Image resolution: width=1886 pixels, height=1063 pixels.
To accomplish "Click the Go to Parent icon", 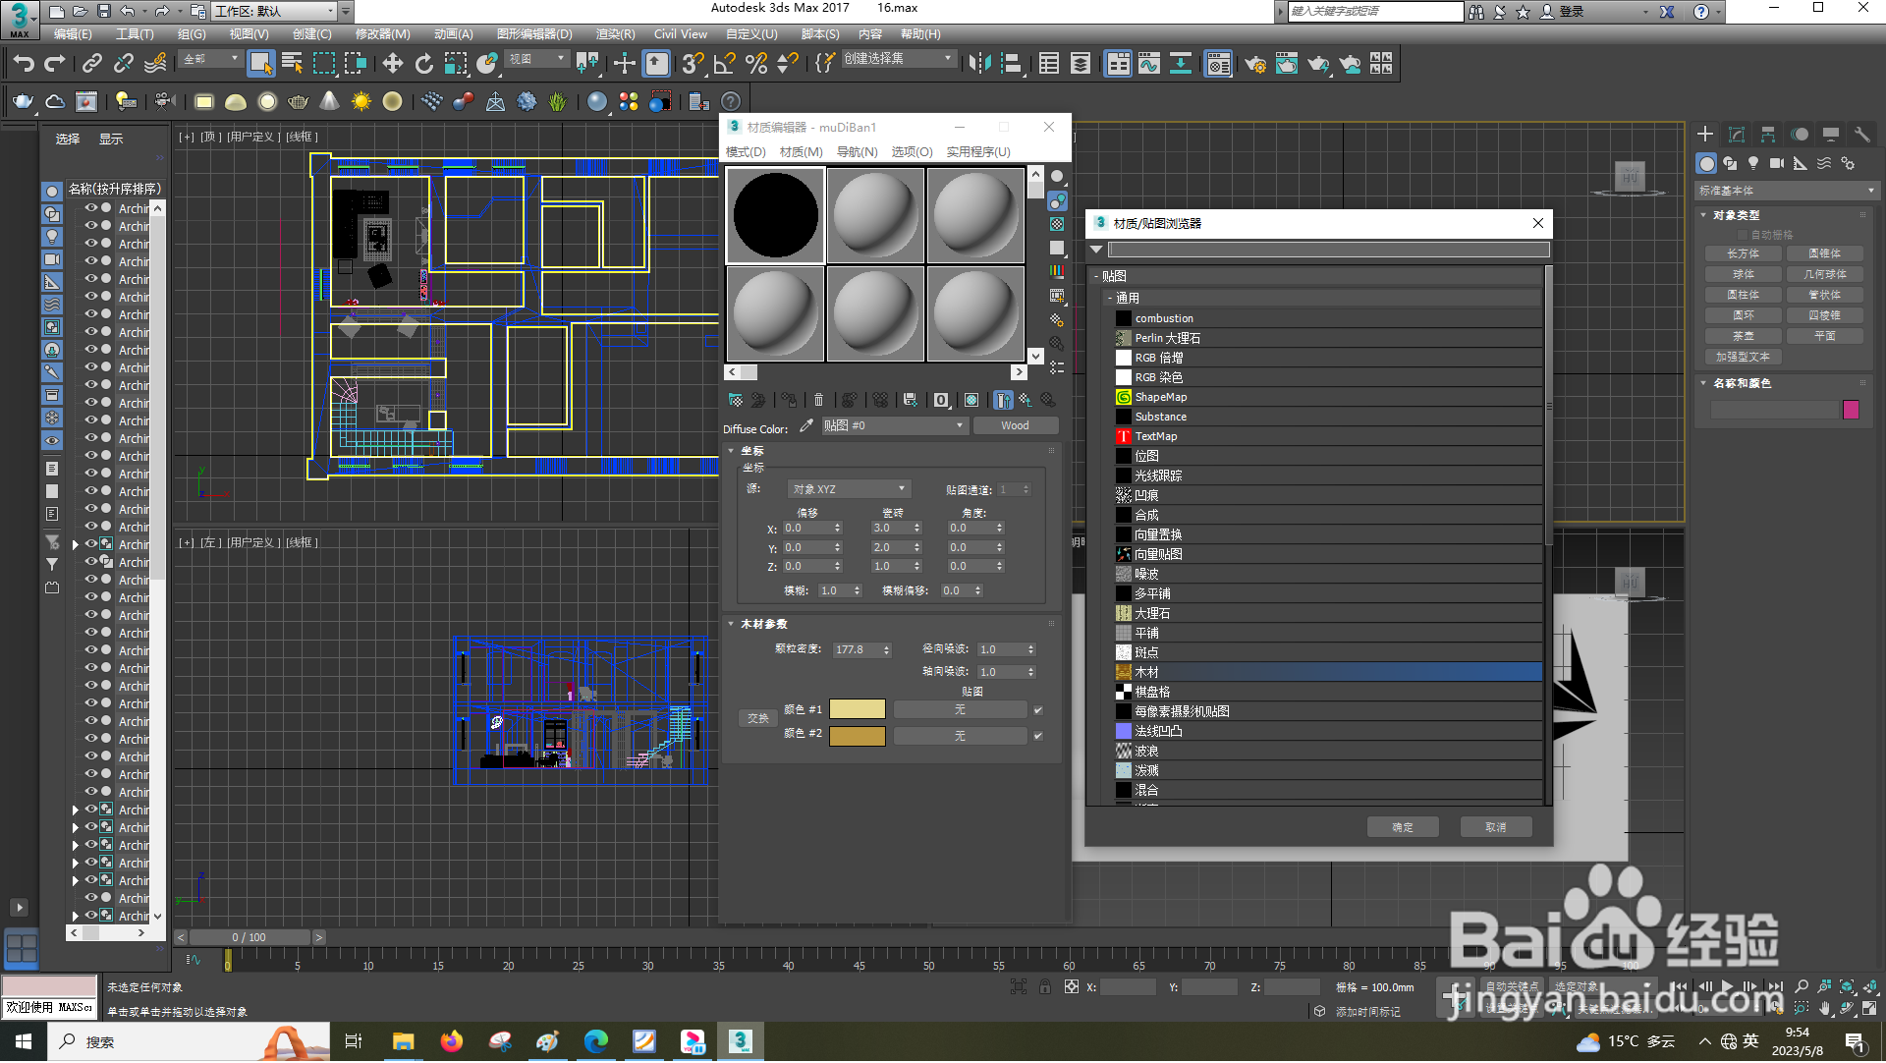I will tap(1025, 400).
